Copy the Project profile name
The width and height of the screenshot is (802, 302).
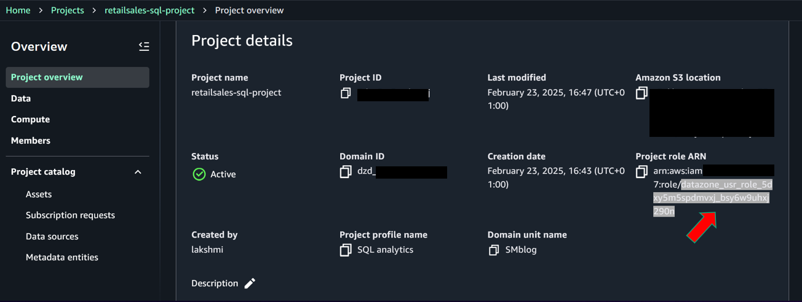[346, 250]
